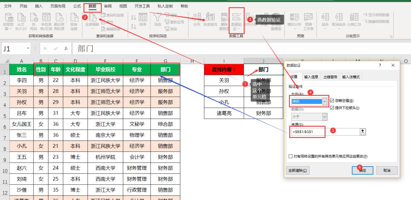Switch to Page Layout (页面布局) tab
Image resolution: width=411 pixels, height=200 pixels.
pos(58,6)
